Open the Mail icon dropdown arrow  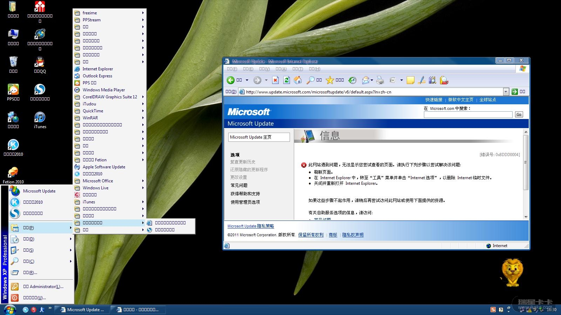tap(372, 80)
